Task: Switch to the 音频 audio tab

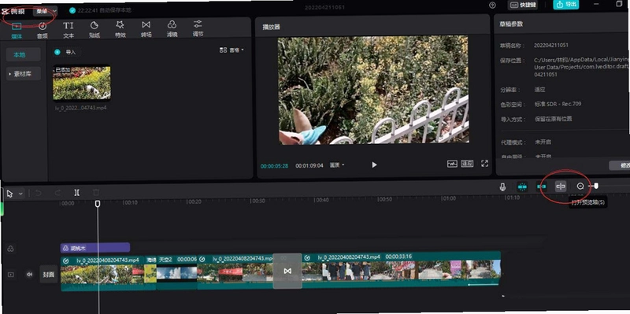Action: (43, 30)
